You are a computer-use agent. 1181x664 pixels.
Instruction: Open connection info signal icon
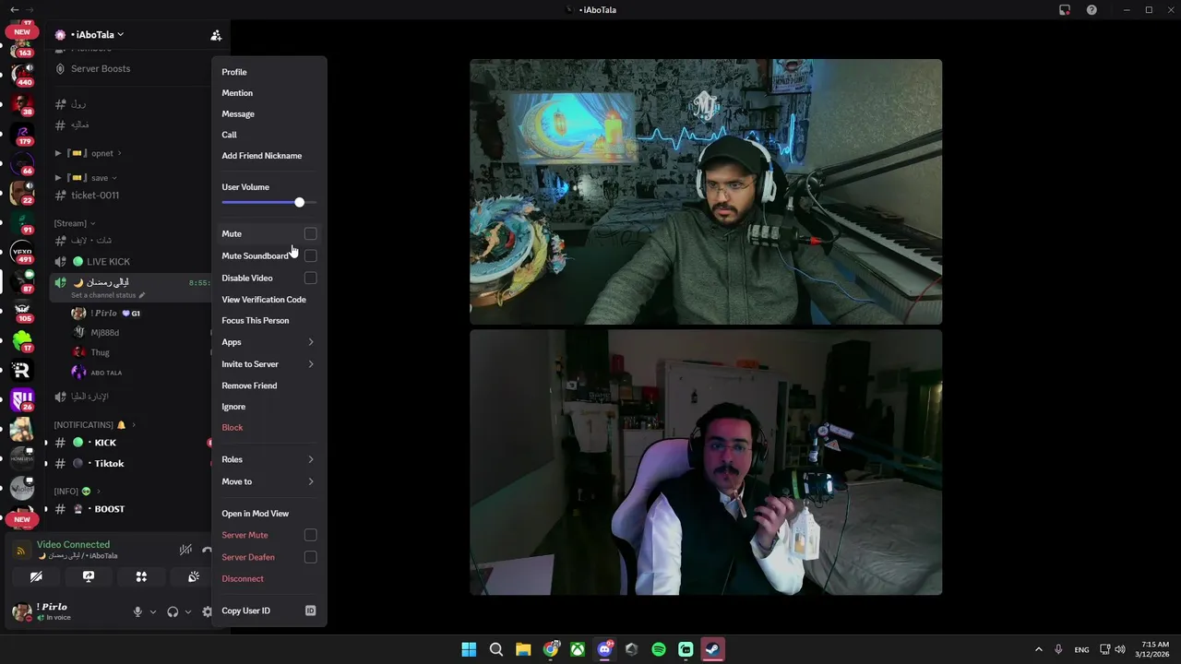tap(21, 551)
